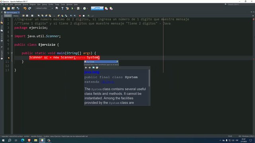Viewport: 255px width, 143px height.
Task: Click the Find Selection editor toolbar icon
Action: [39, 16]
